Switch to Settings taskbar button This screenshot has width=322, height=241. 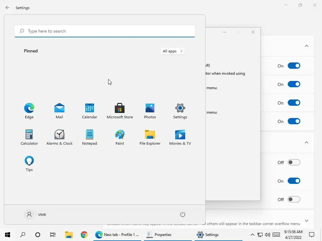[219, 235]
